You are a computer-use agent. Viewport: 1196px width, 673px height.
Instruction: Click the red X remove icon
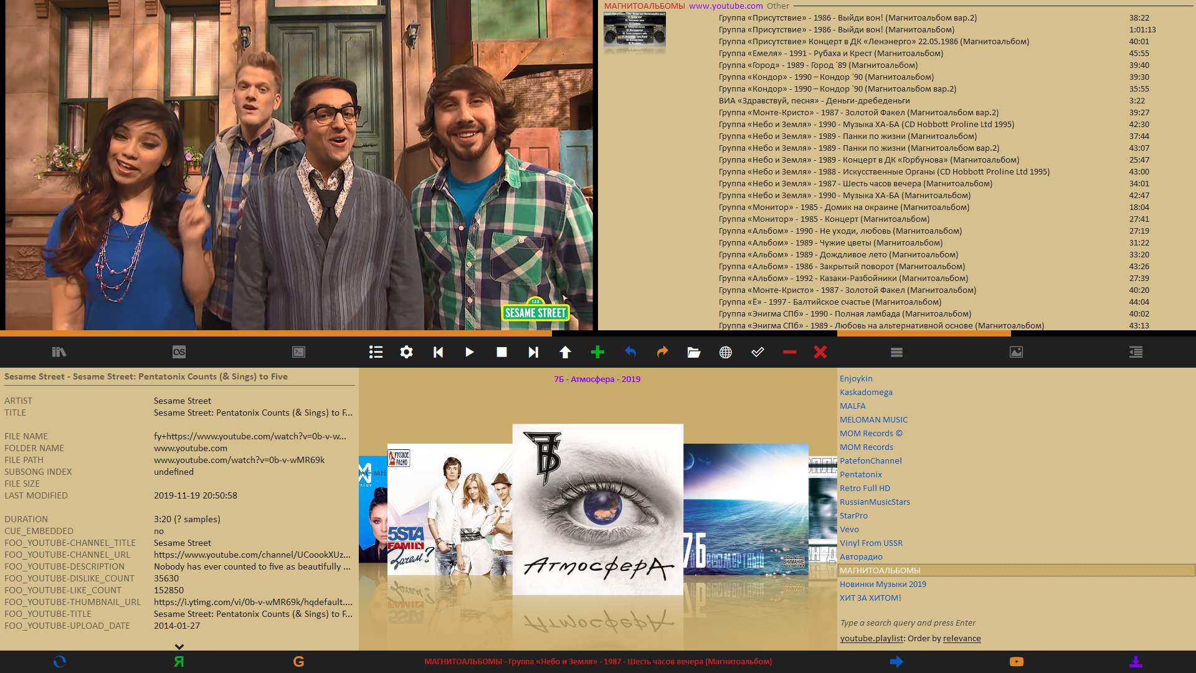tap(820, 352)
